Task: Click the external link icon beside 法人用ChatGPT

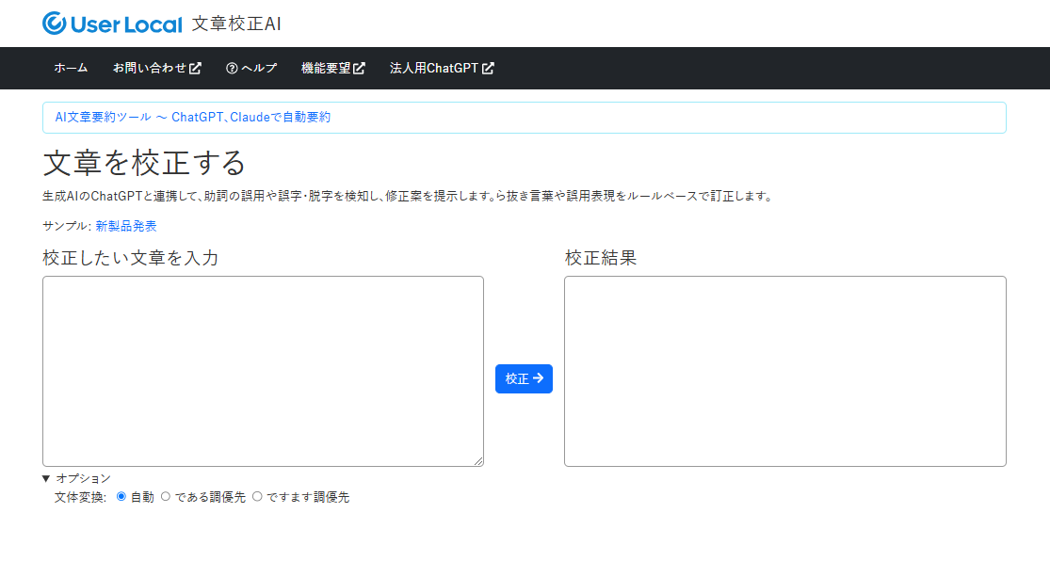Action: click(x=488, y=69)
